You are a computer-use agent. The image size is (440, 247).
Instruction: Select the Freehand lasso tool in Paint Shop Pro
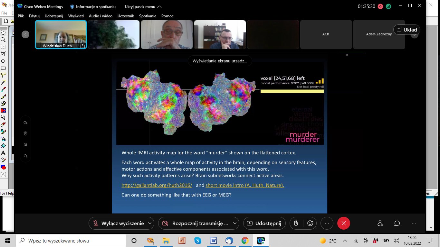point(3,75)
